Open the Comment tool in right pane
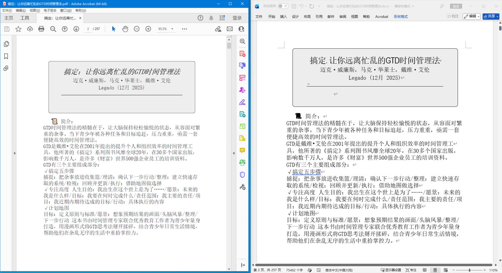502x273 pixels. (x=242, y=150)
